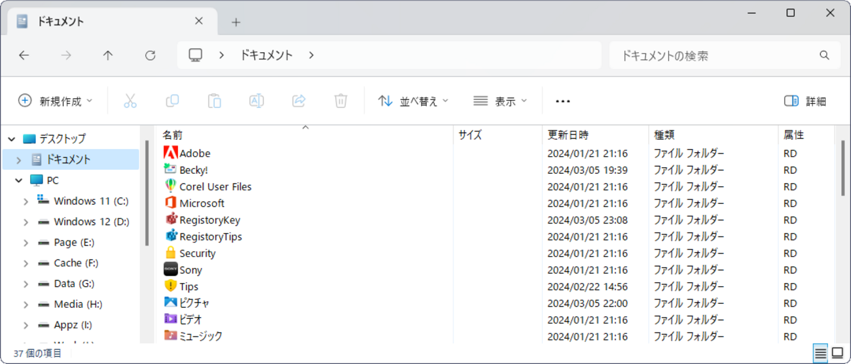Refresh the folder view

[x=150, y=56]
